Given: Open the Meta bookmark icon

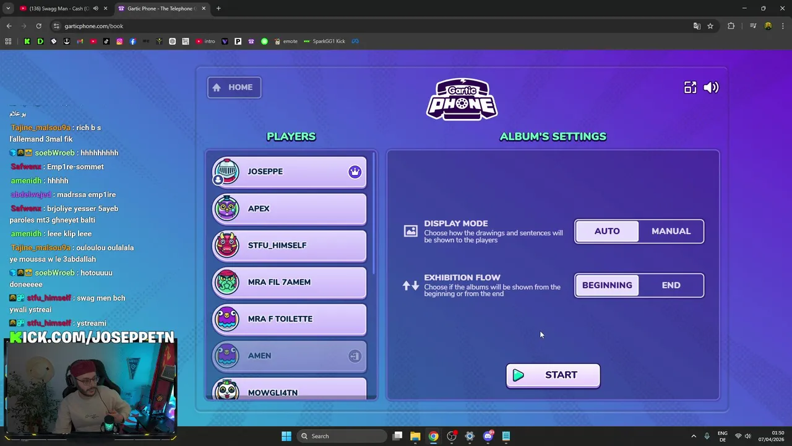Looking at the screenshot, I should click(x=355, y=42).
